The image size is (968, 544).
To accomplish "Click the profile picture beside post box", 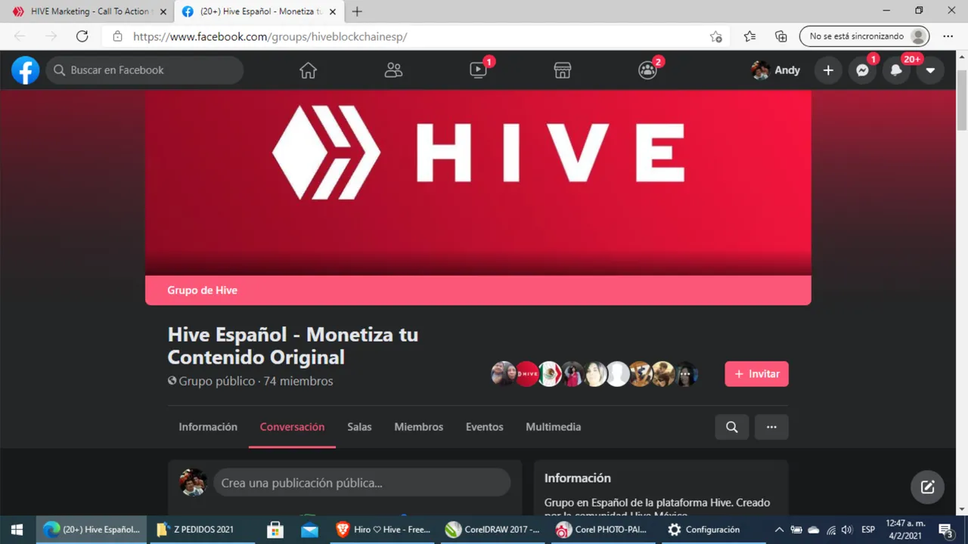I will (193, 483).
